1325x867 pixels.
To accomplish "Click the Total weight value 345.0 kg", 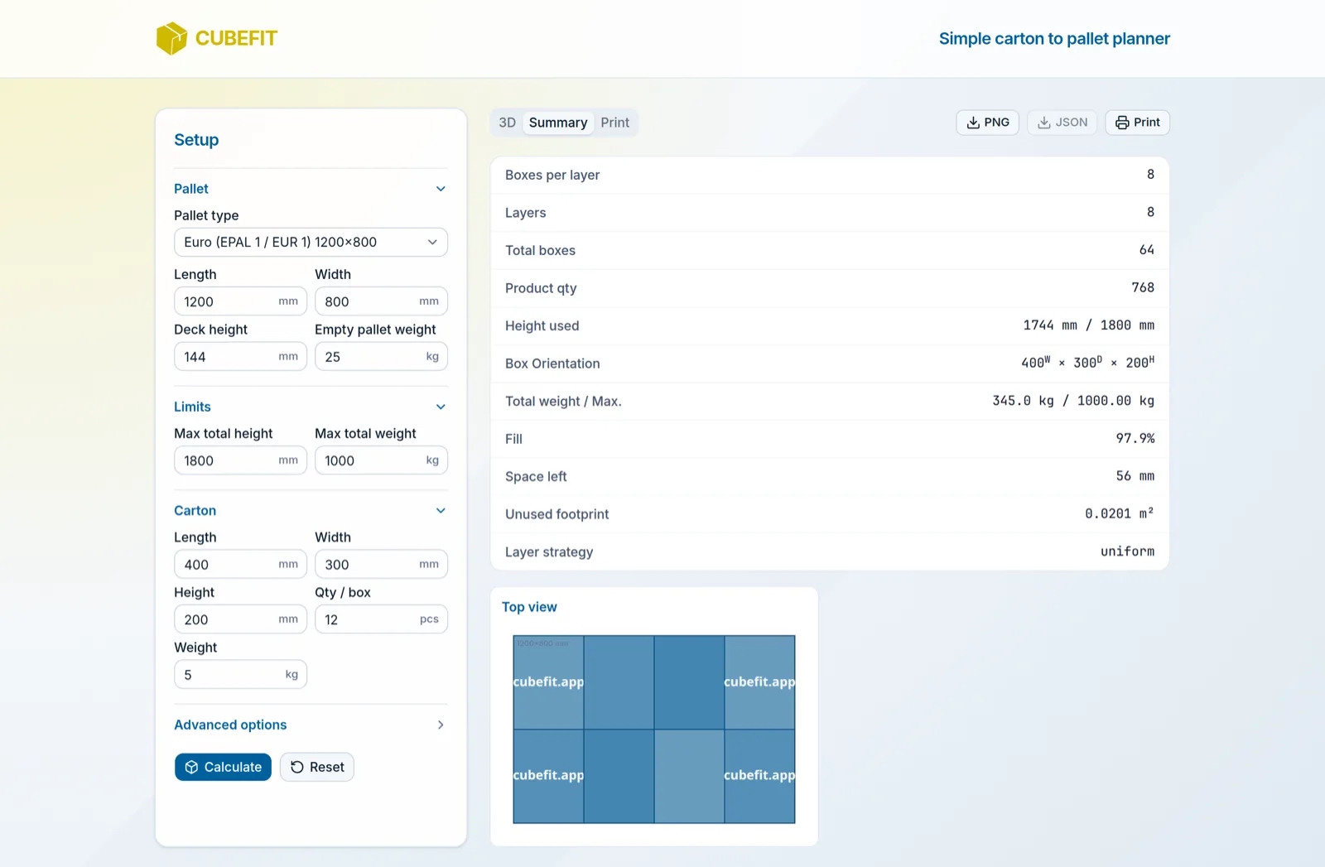I will [1023, 401].
